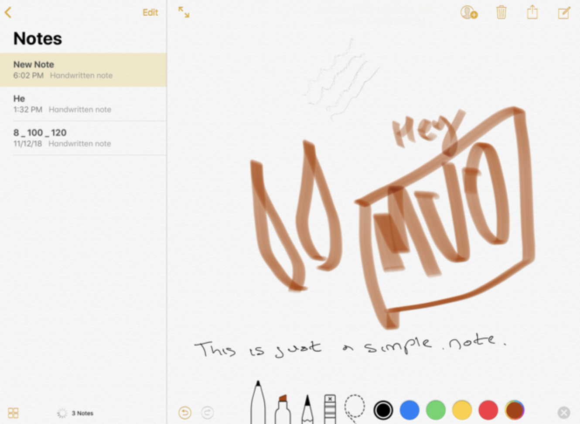Choose the black color swatch
Image resolution: width=580 pixels, height=424 pixels.
coord(383,410)
